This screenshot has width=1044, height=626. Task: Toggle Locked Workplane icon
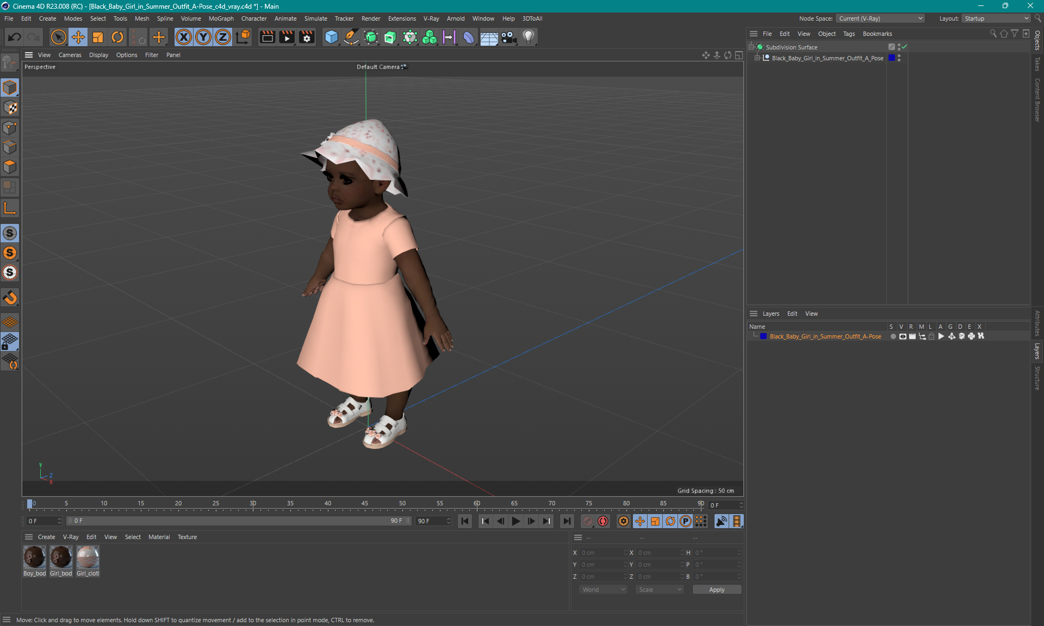pyautogui.click(x=10, y=342)
